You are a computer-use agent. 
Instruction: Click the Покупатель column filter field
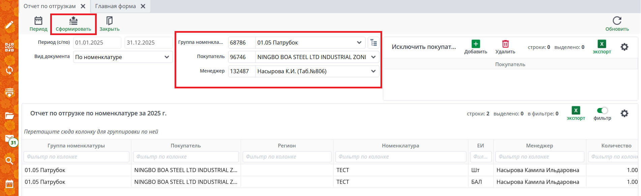186,157
